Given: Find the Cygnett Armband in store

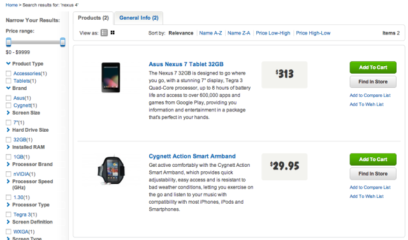Looking at the screenshot, I should 373,174.
